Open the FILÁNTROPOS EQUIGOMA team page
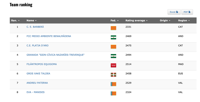The height and width of the screenshot is (102, 200). pos(41,64)
